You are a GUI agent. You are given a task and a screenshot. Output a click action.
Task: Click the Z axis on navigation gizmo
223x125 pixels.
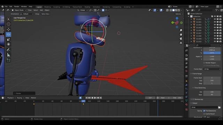tap(177, 18)
